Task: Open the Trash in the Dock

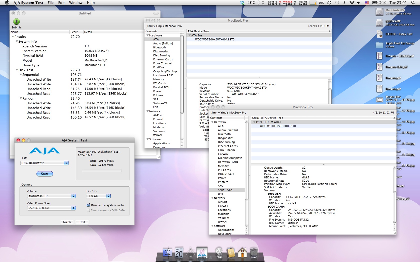Action: click(254, 253)
